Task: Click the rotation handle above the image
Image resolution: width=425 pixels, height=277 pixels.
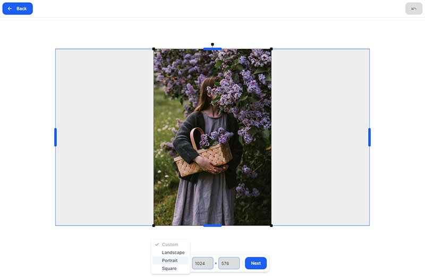Action: pos(212,44)
